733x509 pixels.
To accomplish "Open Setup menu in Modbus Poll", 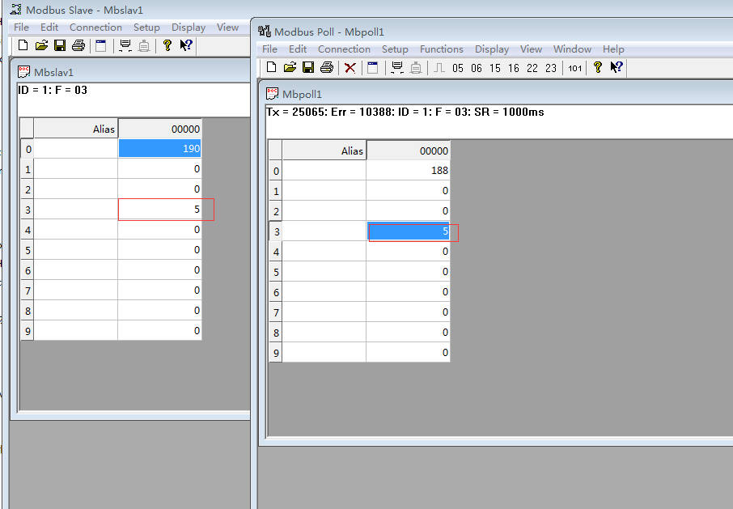I will pyautogui.click(x=395, y=49).
